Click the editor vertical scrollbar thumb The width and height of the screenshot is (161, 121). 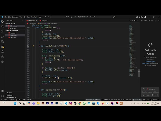[139, 73]
